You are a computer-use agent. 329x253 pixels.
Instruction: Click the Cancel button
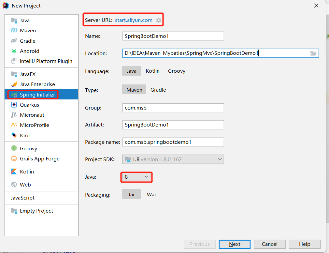(270, 244)
